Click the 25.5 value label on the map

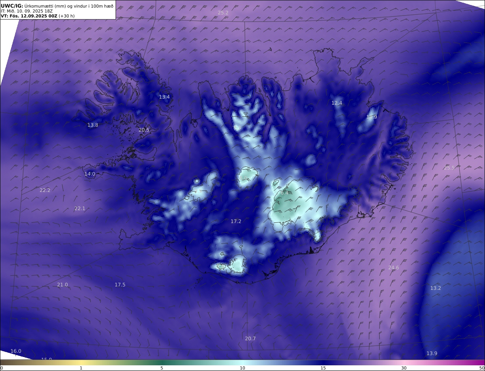(449, 168)
